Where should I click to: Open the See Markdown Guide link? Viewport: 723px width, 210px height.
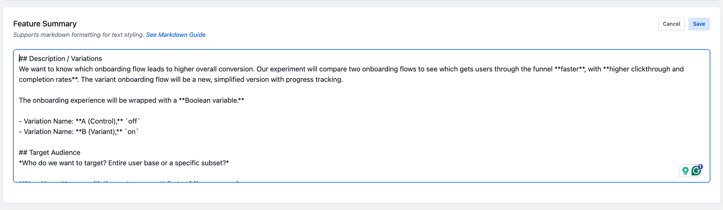[176, 35]
